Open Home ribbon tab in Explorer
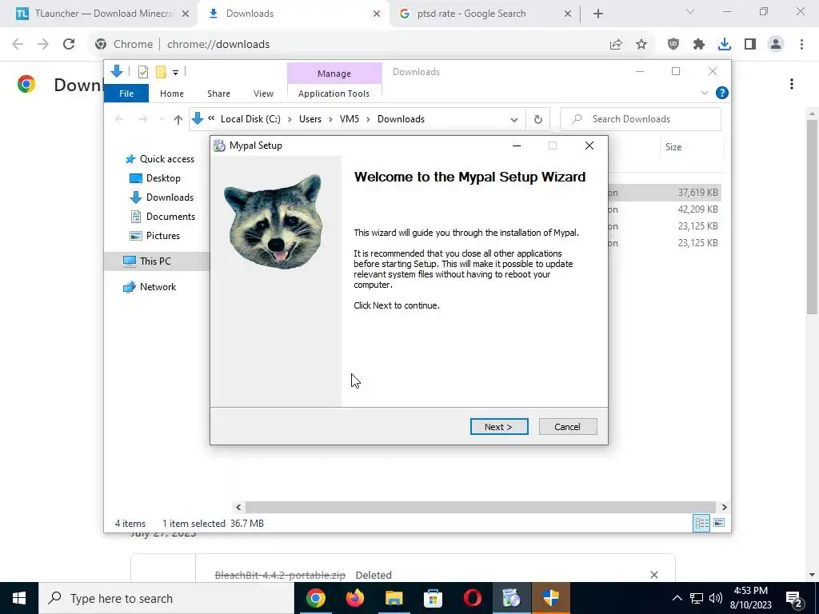The width and height of the screenshot is (819, 614). tap(172, 94)
